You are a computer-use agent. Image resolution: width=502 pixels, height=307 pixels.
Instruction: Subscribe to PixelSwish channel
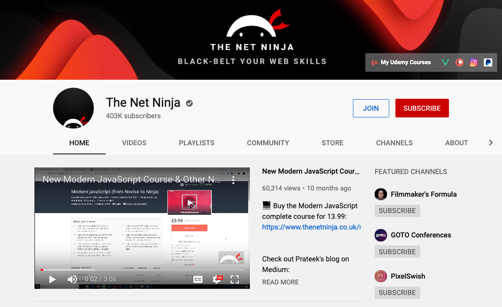click(397, 292)
